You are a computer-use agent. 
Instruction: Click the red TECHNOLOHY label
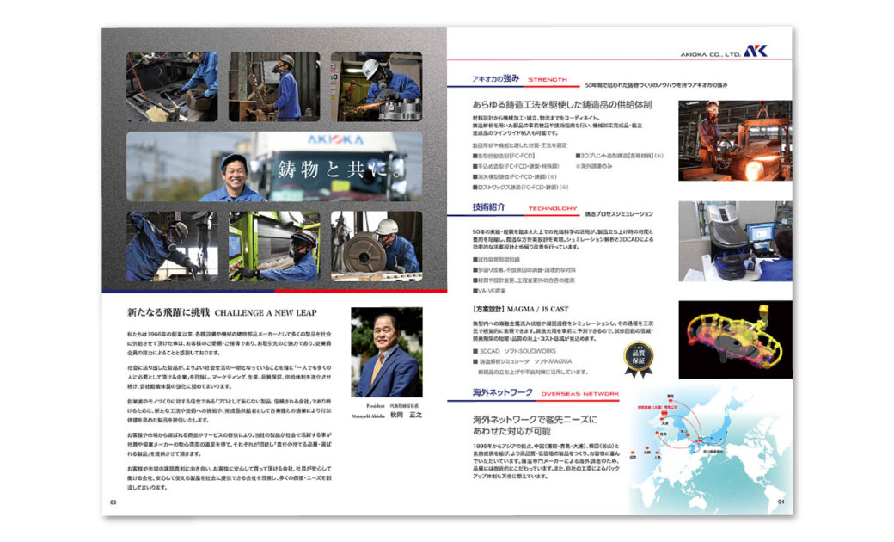tap(553, 209)
